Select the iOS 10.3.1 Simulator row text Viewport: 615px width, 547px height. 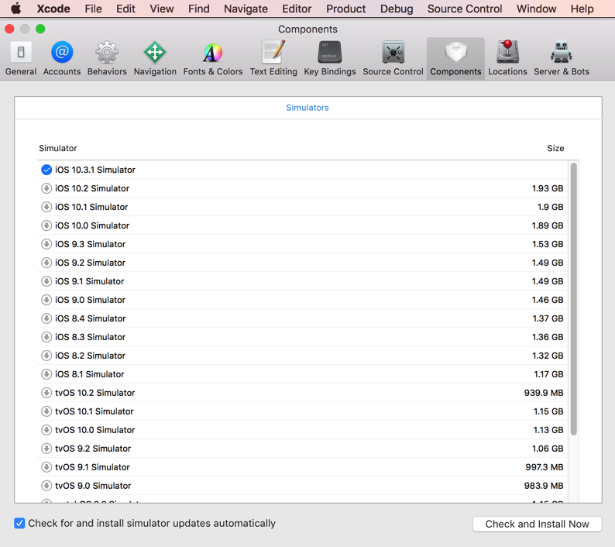[95, 170]
